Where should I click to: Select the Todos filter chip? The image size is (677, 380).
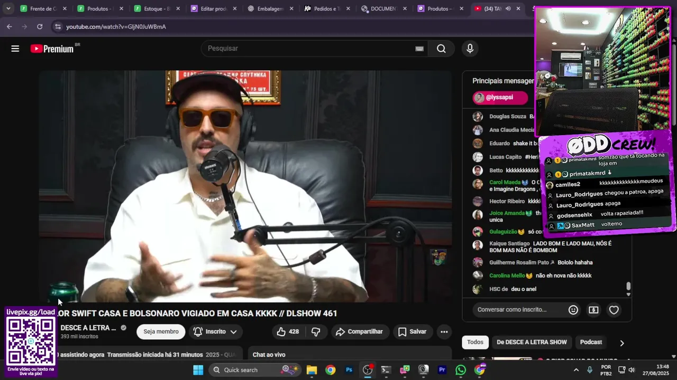tap(475, 342)
